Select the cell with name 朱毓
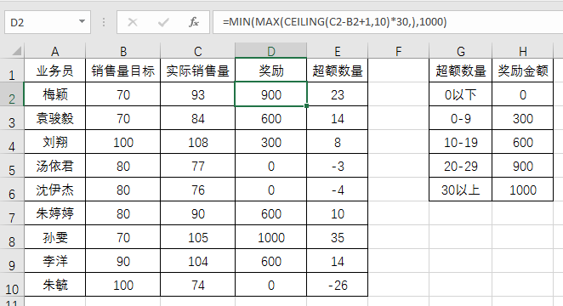 coord(55,285)
